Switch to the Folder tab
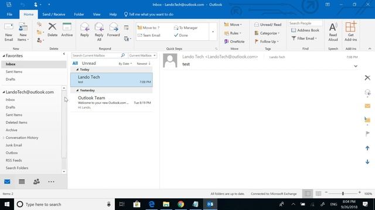This screenshot has width=375, height=210. pyautogui.click(x=79, y=14)
